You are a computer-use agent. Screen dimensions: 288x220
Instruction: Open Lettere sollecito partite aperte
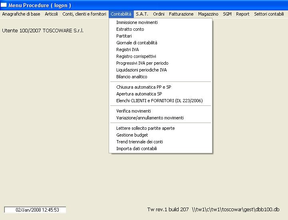coord(161,128)
